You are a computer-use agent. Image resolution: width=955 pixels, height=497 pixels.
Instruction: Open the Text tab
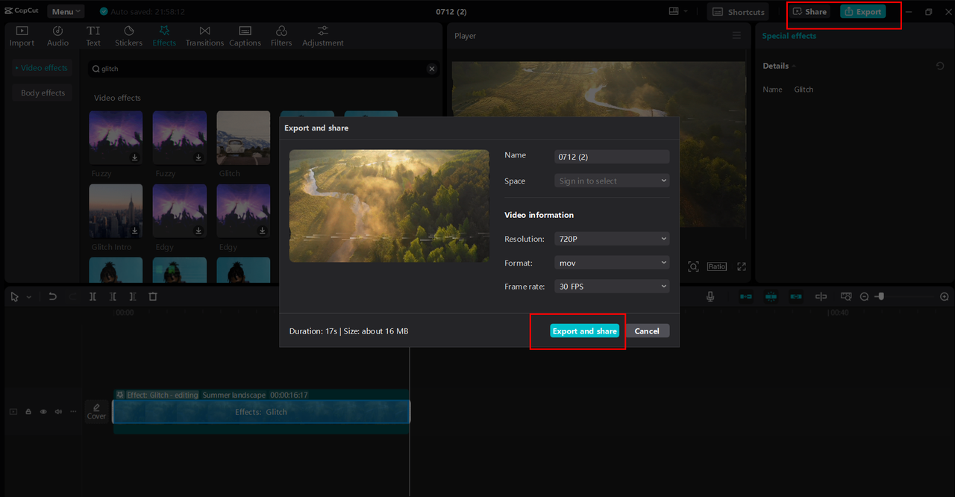(93, 36)
